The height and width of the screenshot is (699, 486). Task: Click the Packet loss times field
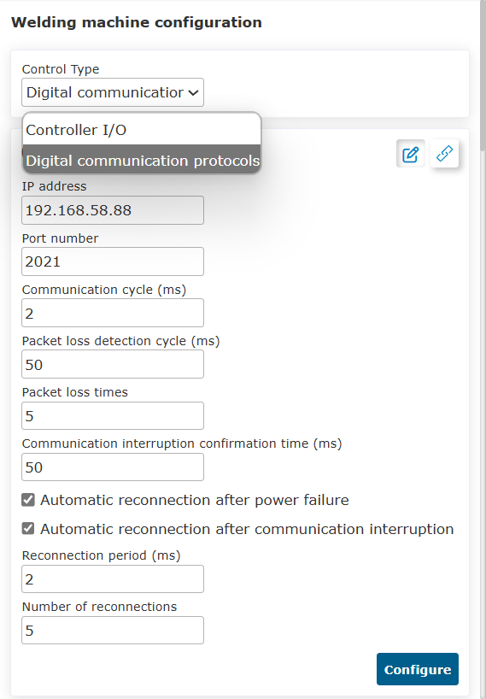pyautogui.click(x=113, y=416)
